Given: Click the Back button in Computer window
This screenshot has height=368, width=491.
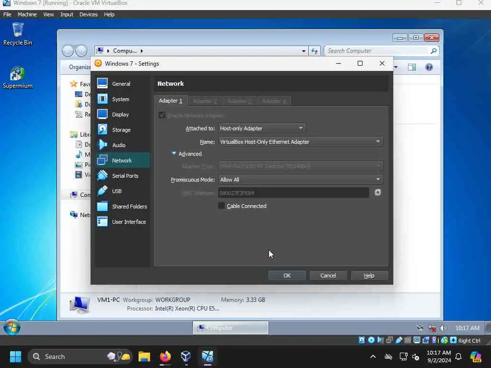Looking at the screenshot, I should tap(68, 51).
